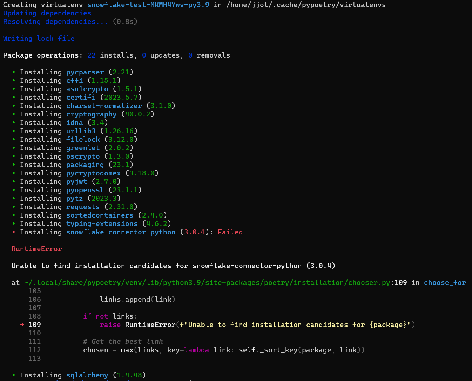Viewport: 472px width, 381px height.
Task: Select the Failed status text
Action: tap(230, 232)
